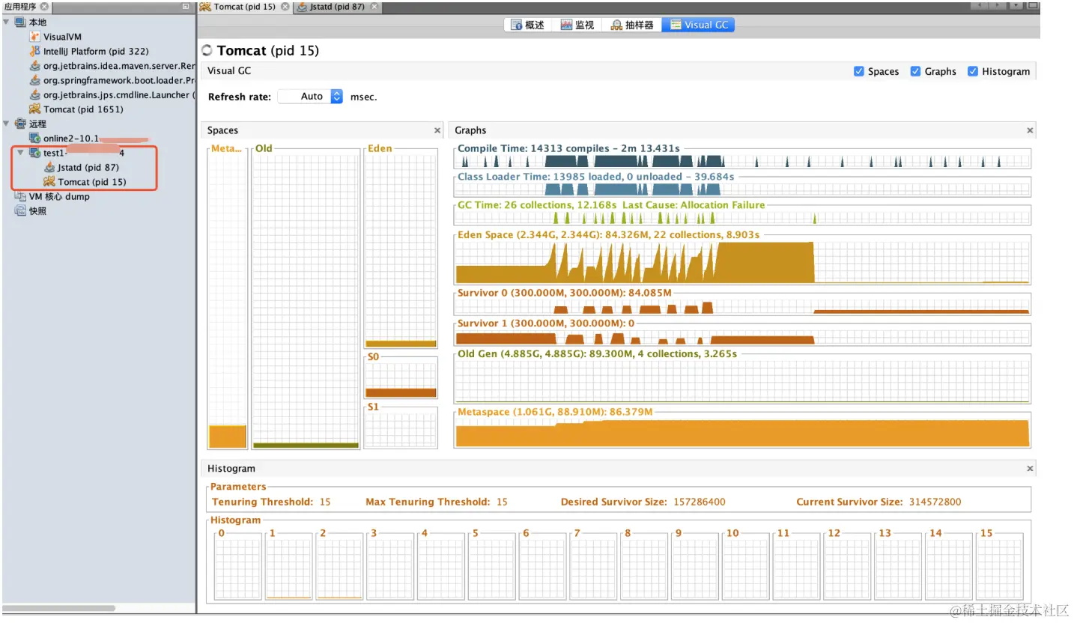Open the 快照 snapshots node icon
Image resolution: width=1074 pixels, height=623 pixels.
point(20,210)
